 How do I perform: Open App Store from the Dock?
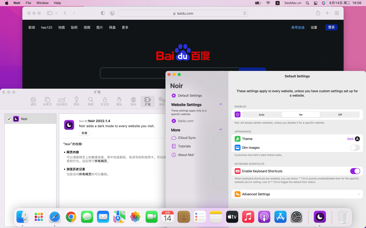[280, 217]
